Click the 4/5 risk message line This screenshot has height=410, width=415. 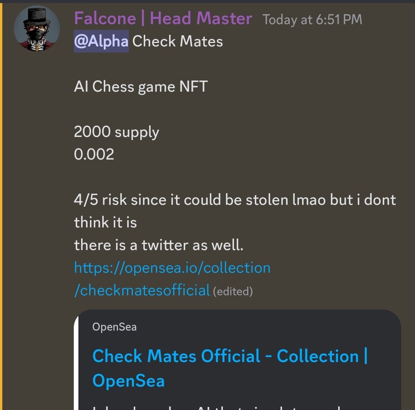pos(235,200)
